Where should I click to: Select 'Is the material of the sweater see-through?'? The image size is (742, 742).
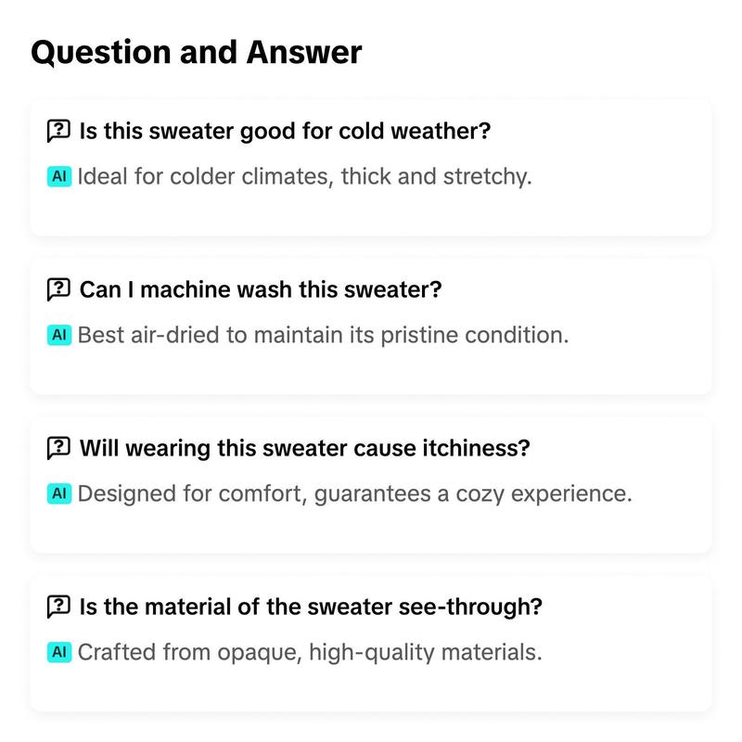(x=311, y=607)
